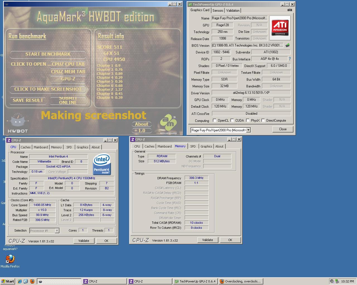357x285 pixels.
Task: Open Caches tab in left CPU-Z
Action: pyautogui.click(x=26, y=147)
